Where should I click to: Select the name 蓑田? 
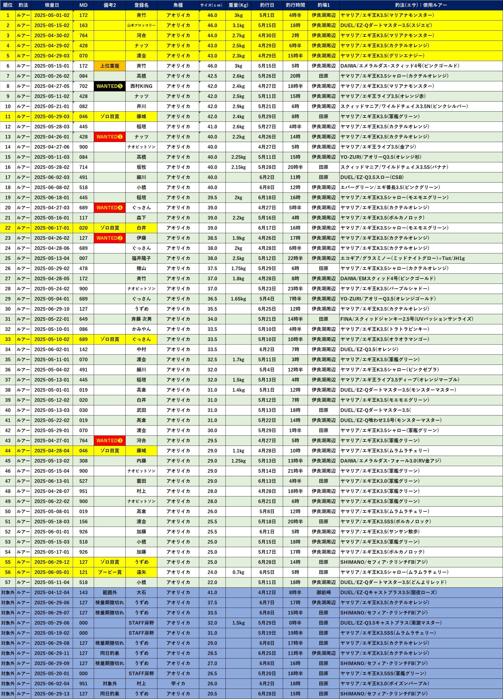[141, 481]
